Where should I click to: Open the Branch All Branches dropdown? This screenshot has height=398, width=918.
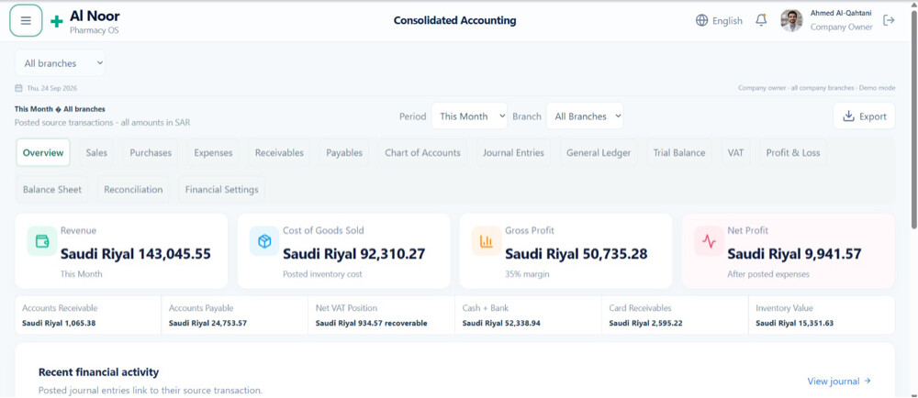tap(584, 116)
